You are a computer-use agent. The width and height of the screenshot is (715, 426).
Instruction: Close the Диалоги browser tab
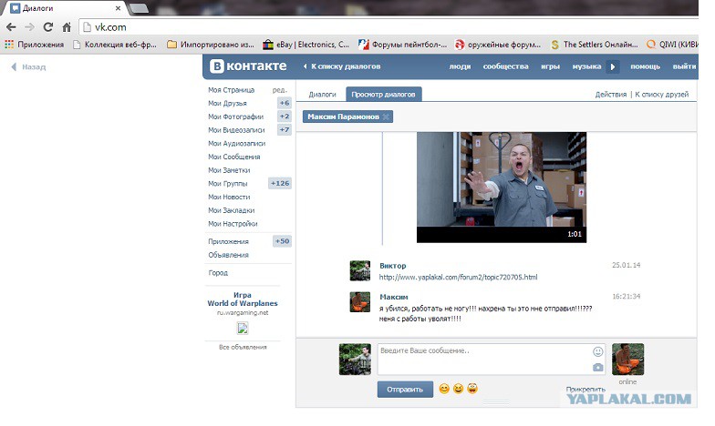(119, 8)
